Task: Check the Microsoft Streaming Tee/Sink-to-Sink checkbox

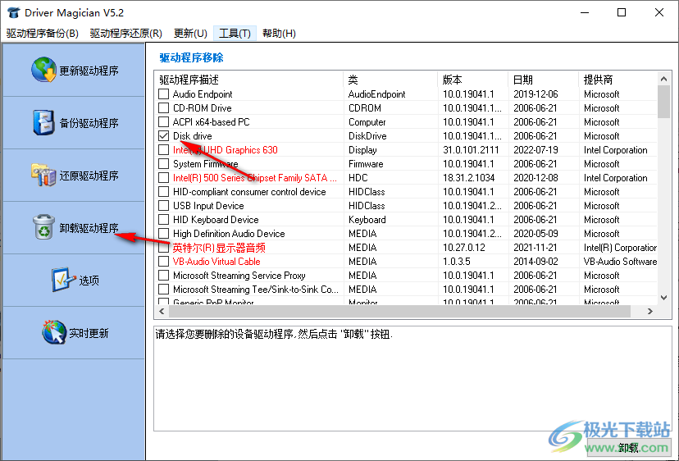Action: click(x=164, y=289)
